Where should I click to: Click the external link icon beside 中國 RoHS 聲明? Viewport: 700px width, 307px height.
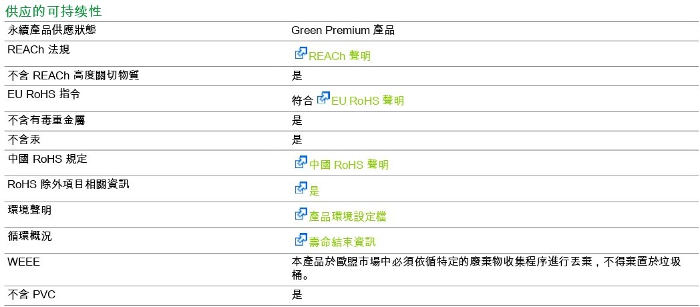[x=301, y=162]
